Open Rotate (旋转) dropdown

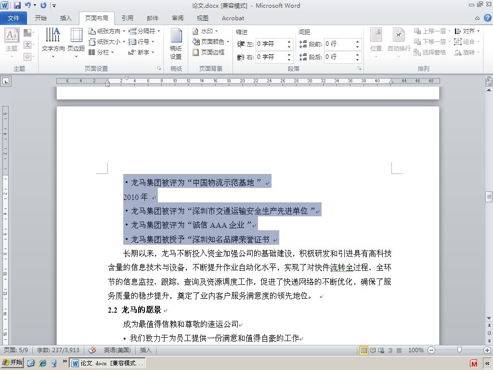tap(467, 52)
